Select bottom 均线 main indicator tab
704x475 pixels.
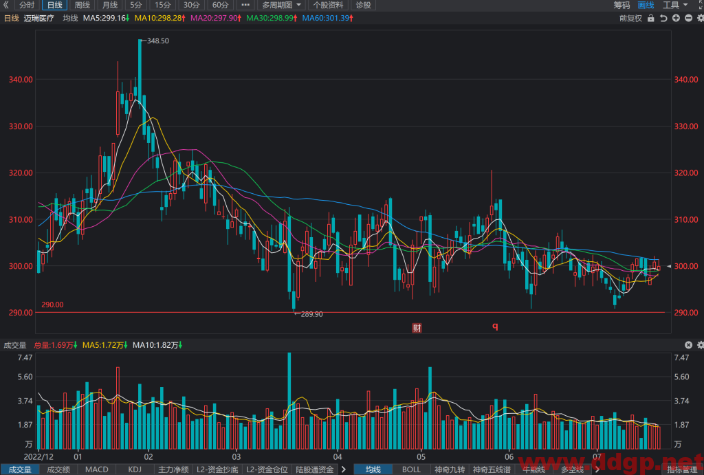(x=373, y=470)
